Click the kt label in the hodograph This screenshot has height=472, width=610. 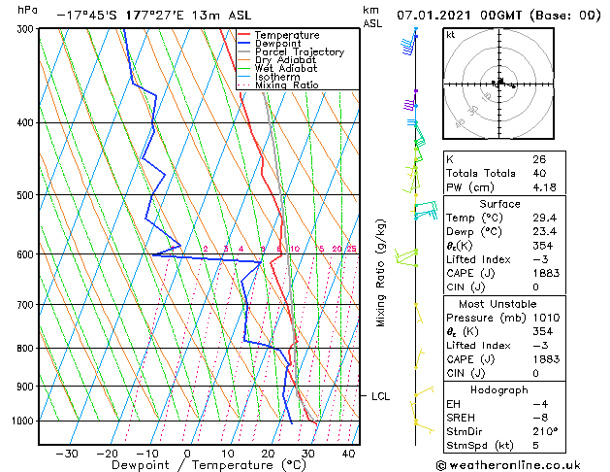451,35
